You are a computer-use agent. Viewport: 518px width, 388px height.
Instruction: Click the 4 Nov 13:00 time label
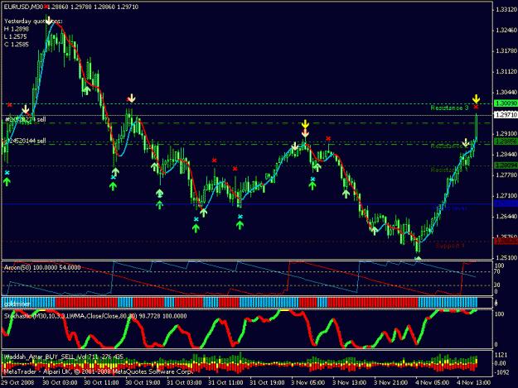(x=473, y=382)
